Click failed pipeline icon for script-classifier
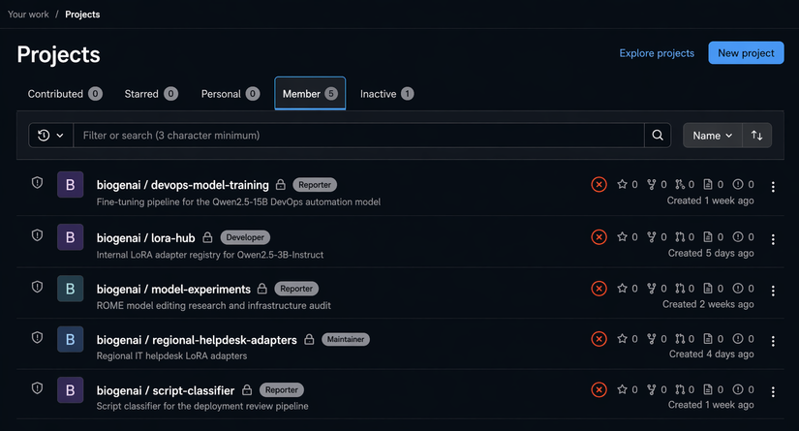This screenshot has width=799, height=431. [x=599, y=389]
